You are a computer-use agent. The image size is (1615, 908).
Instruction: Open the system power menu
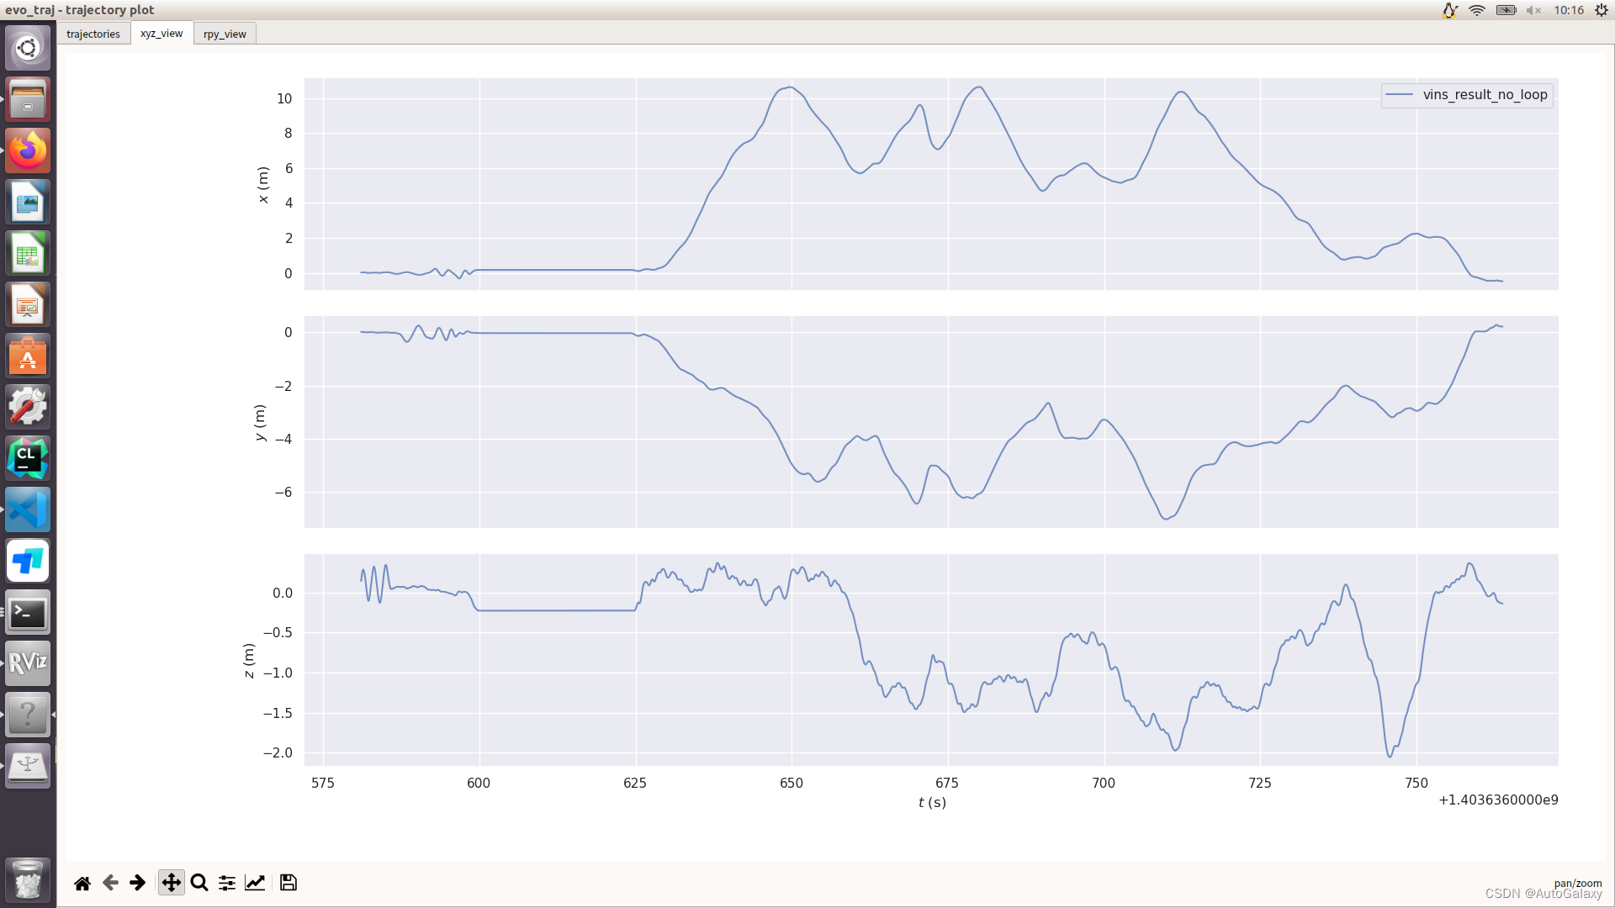(x=1602, y=10)
